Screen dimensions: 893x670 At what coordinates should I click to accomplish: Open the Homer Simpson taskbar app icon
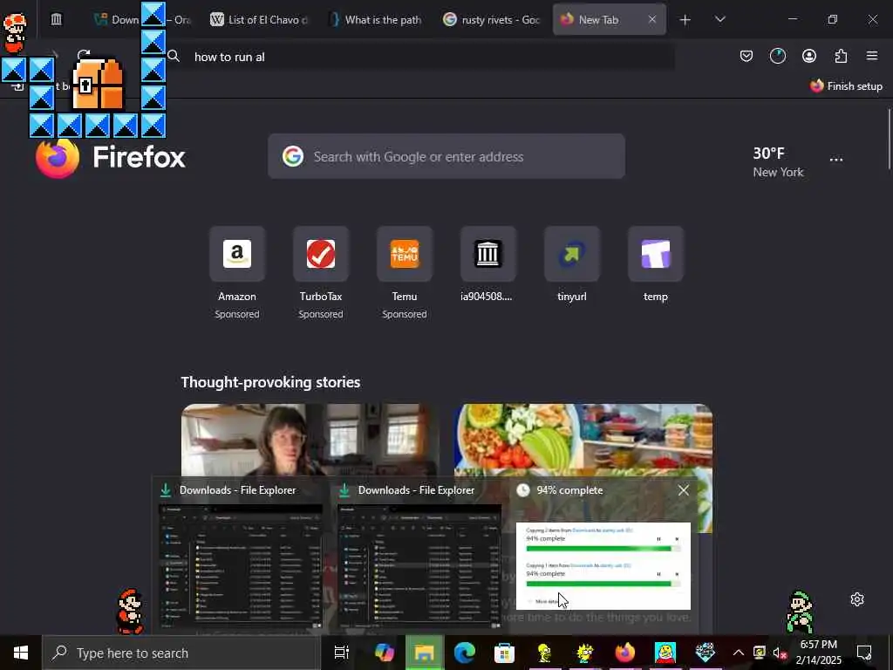(544, 653)
